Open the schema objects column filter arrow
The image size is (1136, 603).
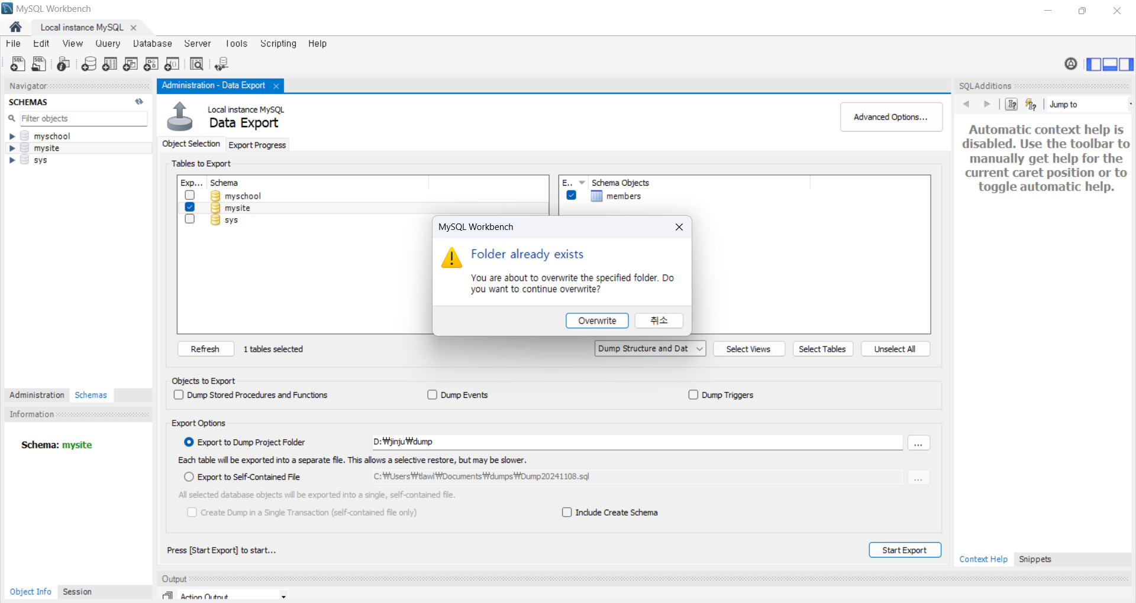pos(582,183)
